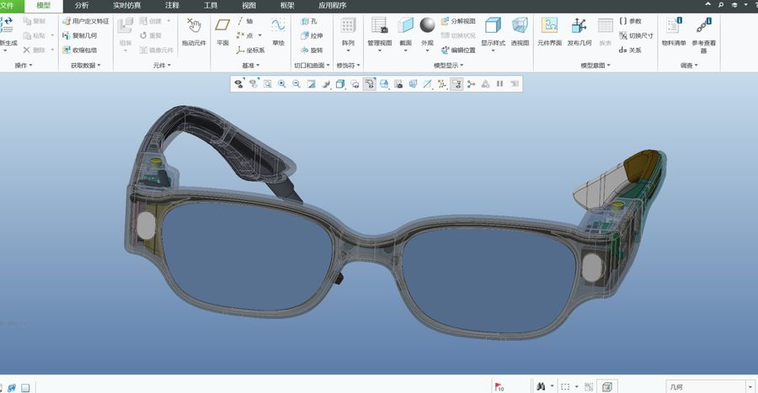
Task: Toggle the plane display filter in graphics toolbar
Action: [427, 84]
